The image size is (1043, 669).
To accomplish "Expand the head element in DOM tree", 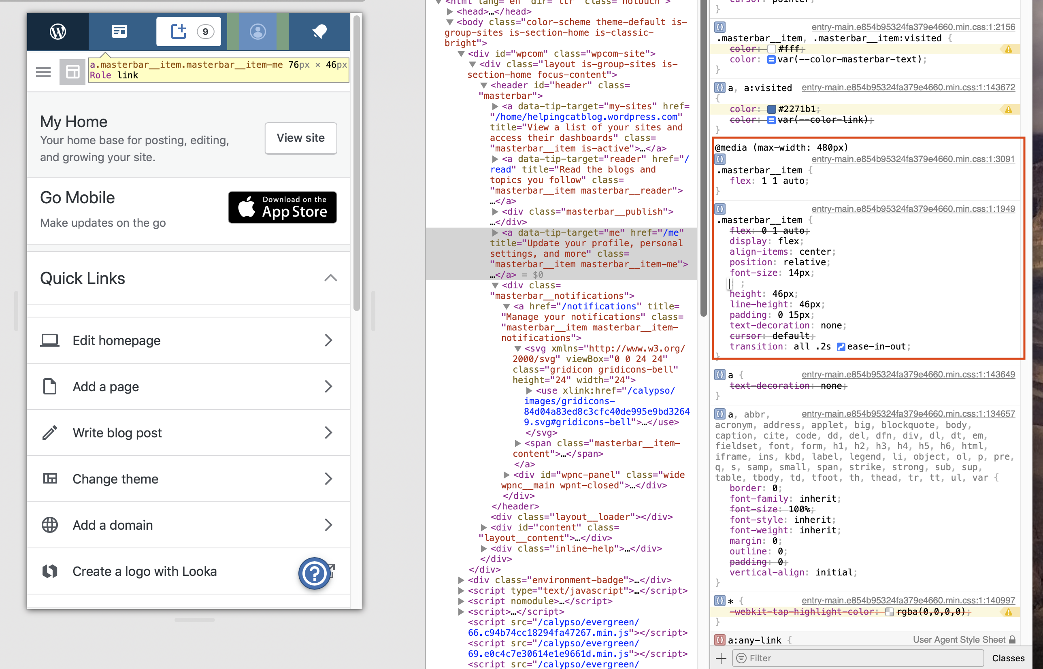I will [450, 12].
